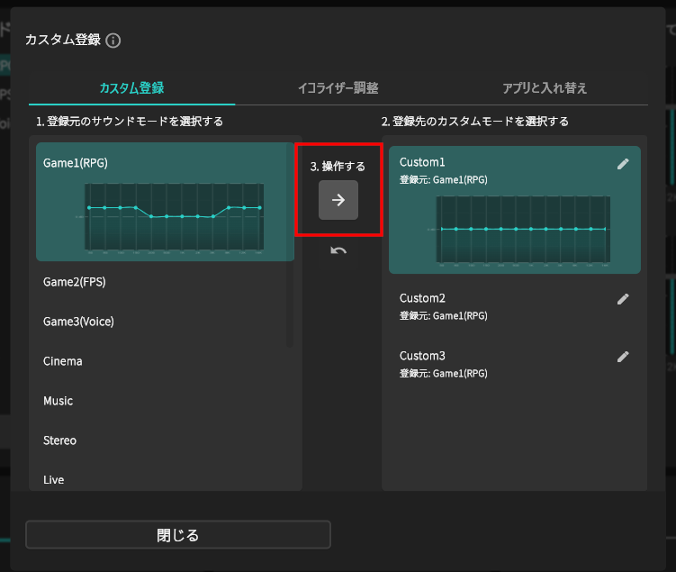Rename Custom3 using its pencil icon
This screenshot has height=572, width=676.
623,357
